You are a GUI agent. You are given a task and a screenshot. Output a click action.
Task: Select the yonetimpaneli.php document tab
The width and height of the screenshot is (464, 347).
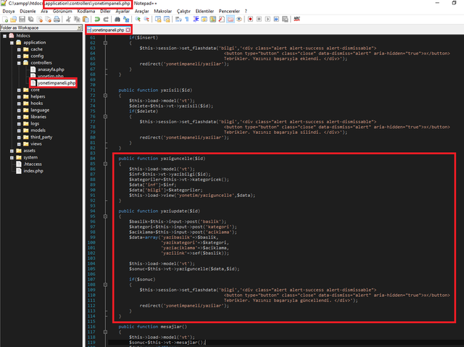(108, 30)
